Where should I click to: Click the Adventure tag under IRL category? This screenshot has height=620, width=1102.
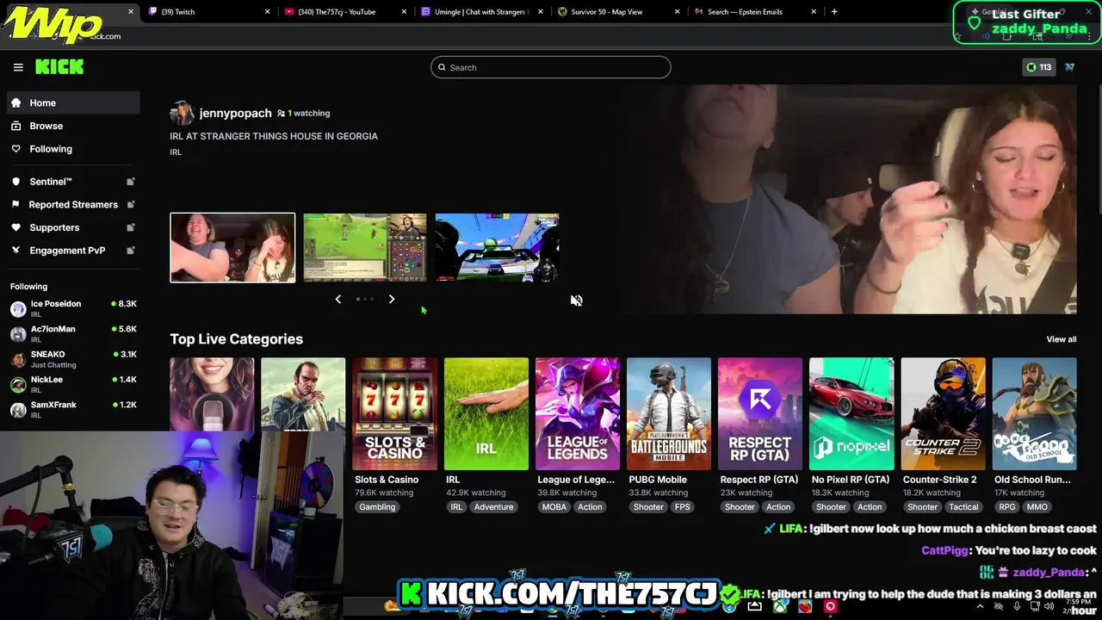pos(493,507)
